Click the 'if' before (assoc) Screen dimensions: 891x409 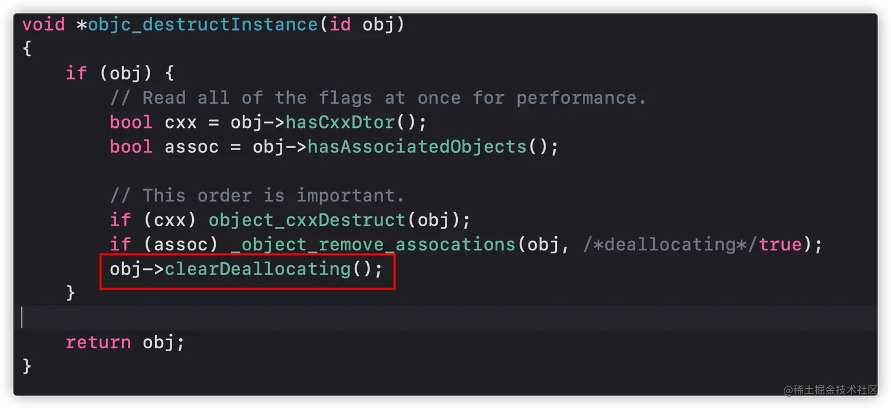(120, 244)
